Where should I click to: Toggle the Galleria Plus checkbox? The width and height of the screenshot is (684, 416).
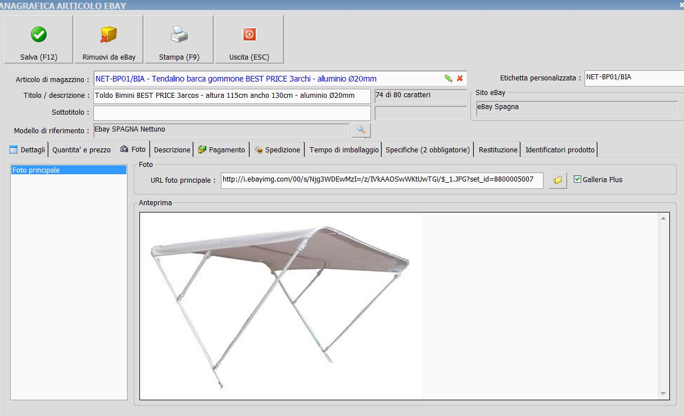tap(577, 179)
